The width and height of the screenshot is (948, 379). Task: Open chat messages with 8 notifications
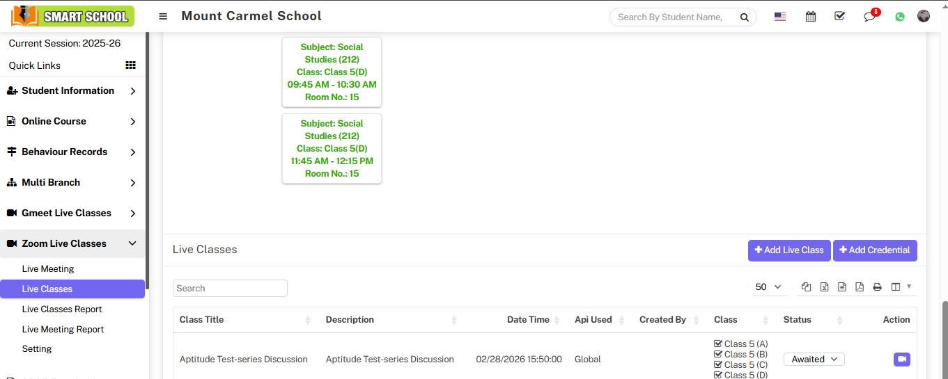(869, 17)
